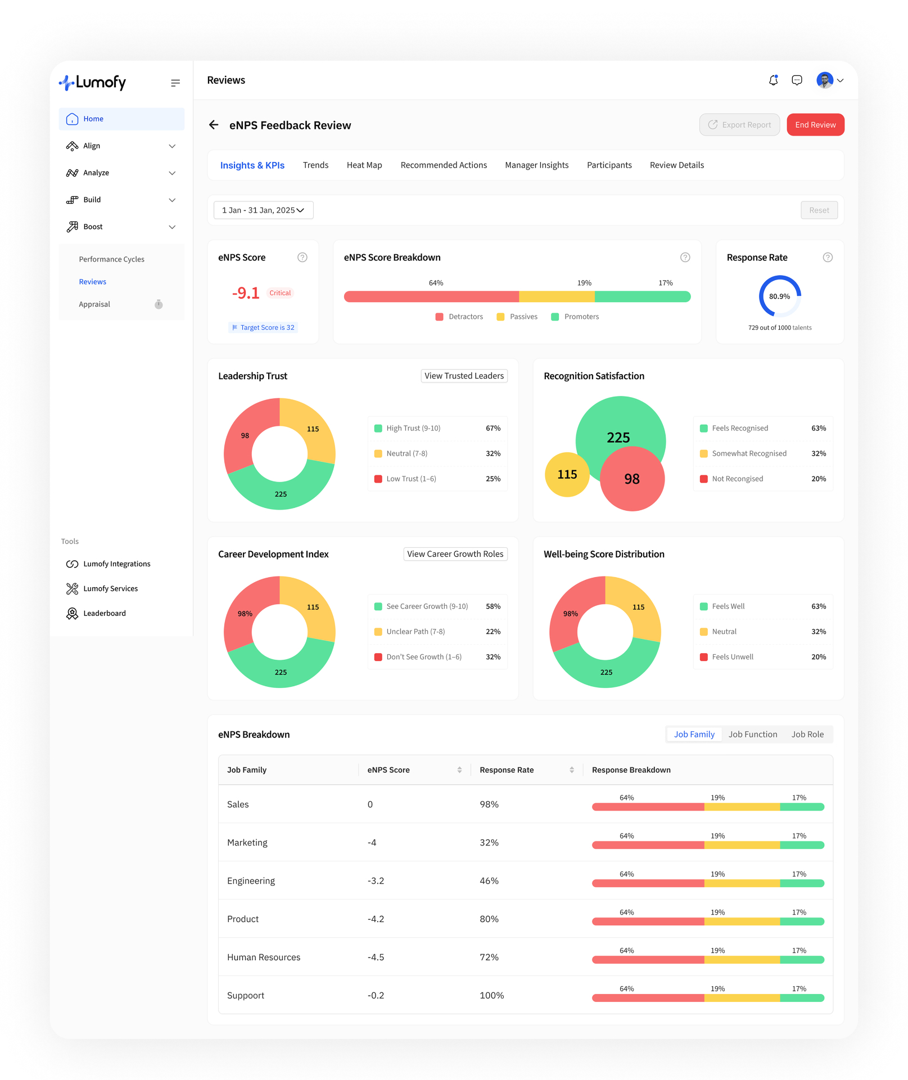Collapse the Boost menu chevron
The width and height of the screenshot is (908, 1080).
172,227
